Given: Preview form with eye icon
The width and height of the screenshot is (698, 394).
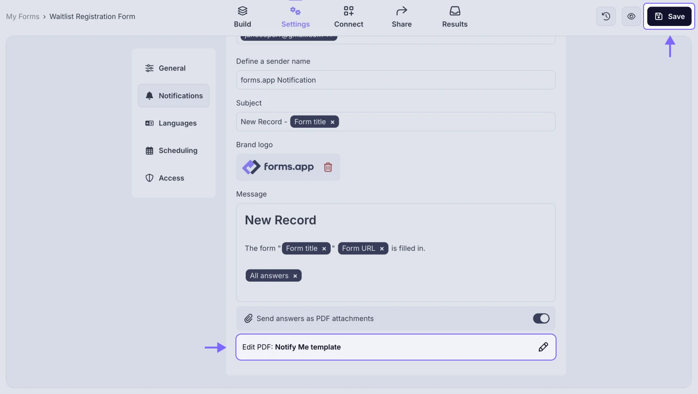Looking at the screenshot, I should coord(631,16).
